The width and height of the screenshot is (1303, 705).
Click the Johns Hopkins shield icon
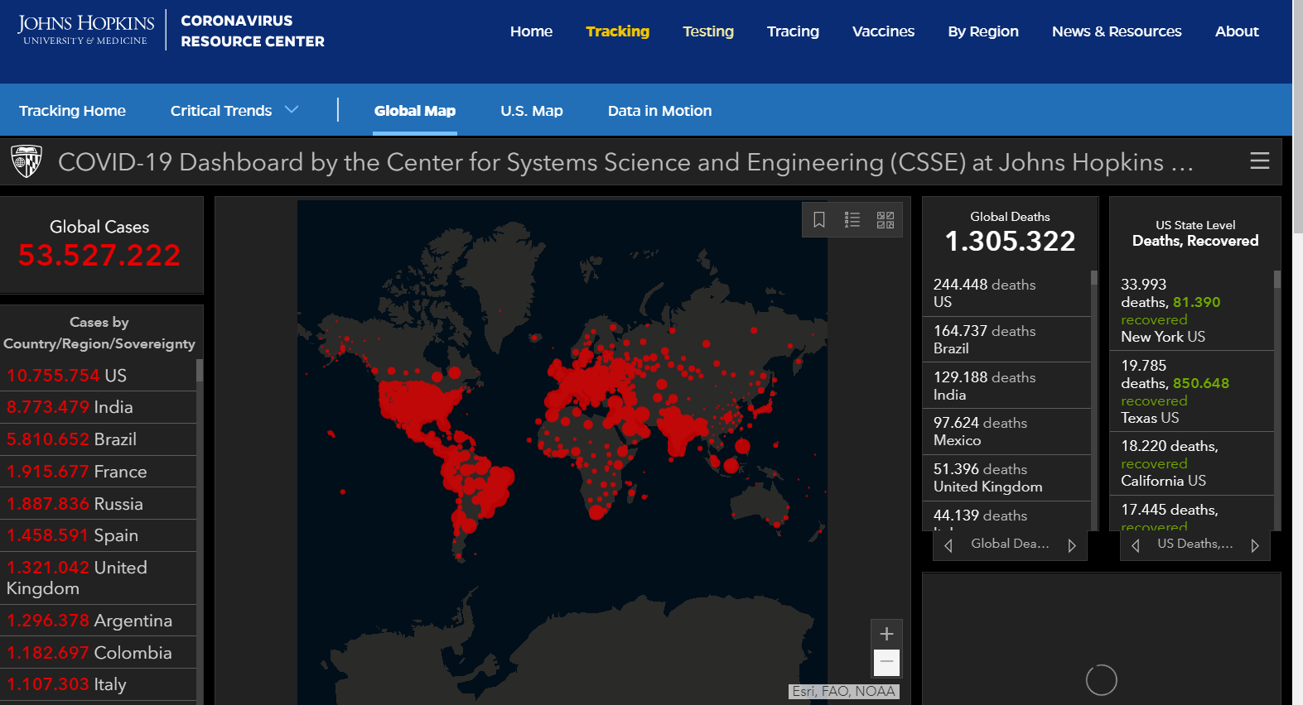(x=27, y=161)
